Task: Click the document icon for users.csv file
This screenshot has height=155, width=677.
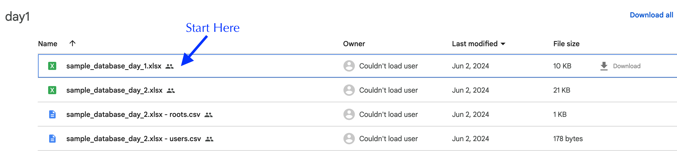Action: click(52, 139)
